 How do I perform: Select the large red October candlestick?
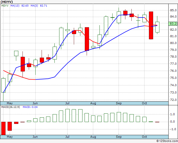[x=151, y=25]
